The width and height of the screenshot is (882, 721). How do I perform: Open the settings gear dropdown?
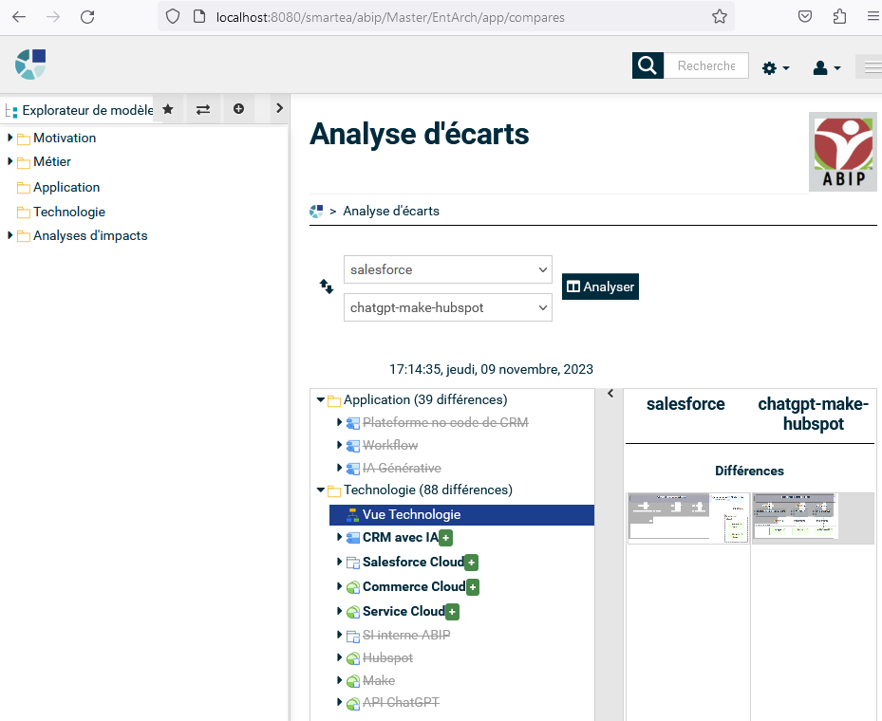click(x=775, y=68)
